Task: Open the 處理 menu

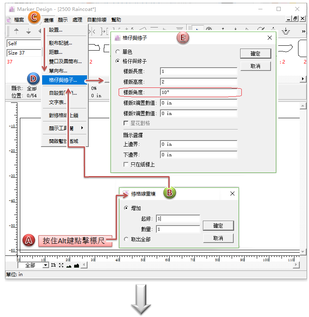Action: (x=77, y=19)
